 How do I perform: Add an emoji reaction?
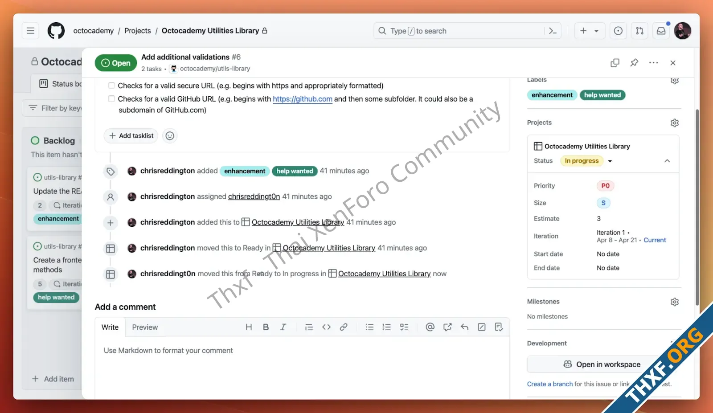(x=170, y=135)
